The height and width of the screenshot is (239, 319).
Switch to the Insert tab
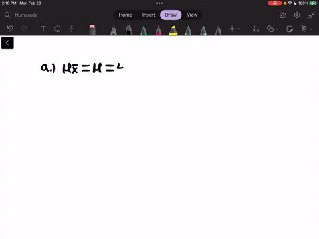click(148, 15)
